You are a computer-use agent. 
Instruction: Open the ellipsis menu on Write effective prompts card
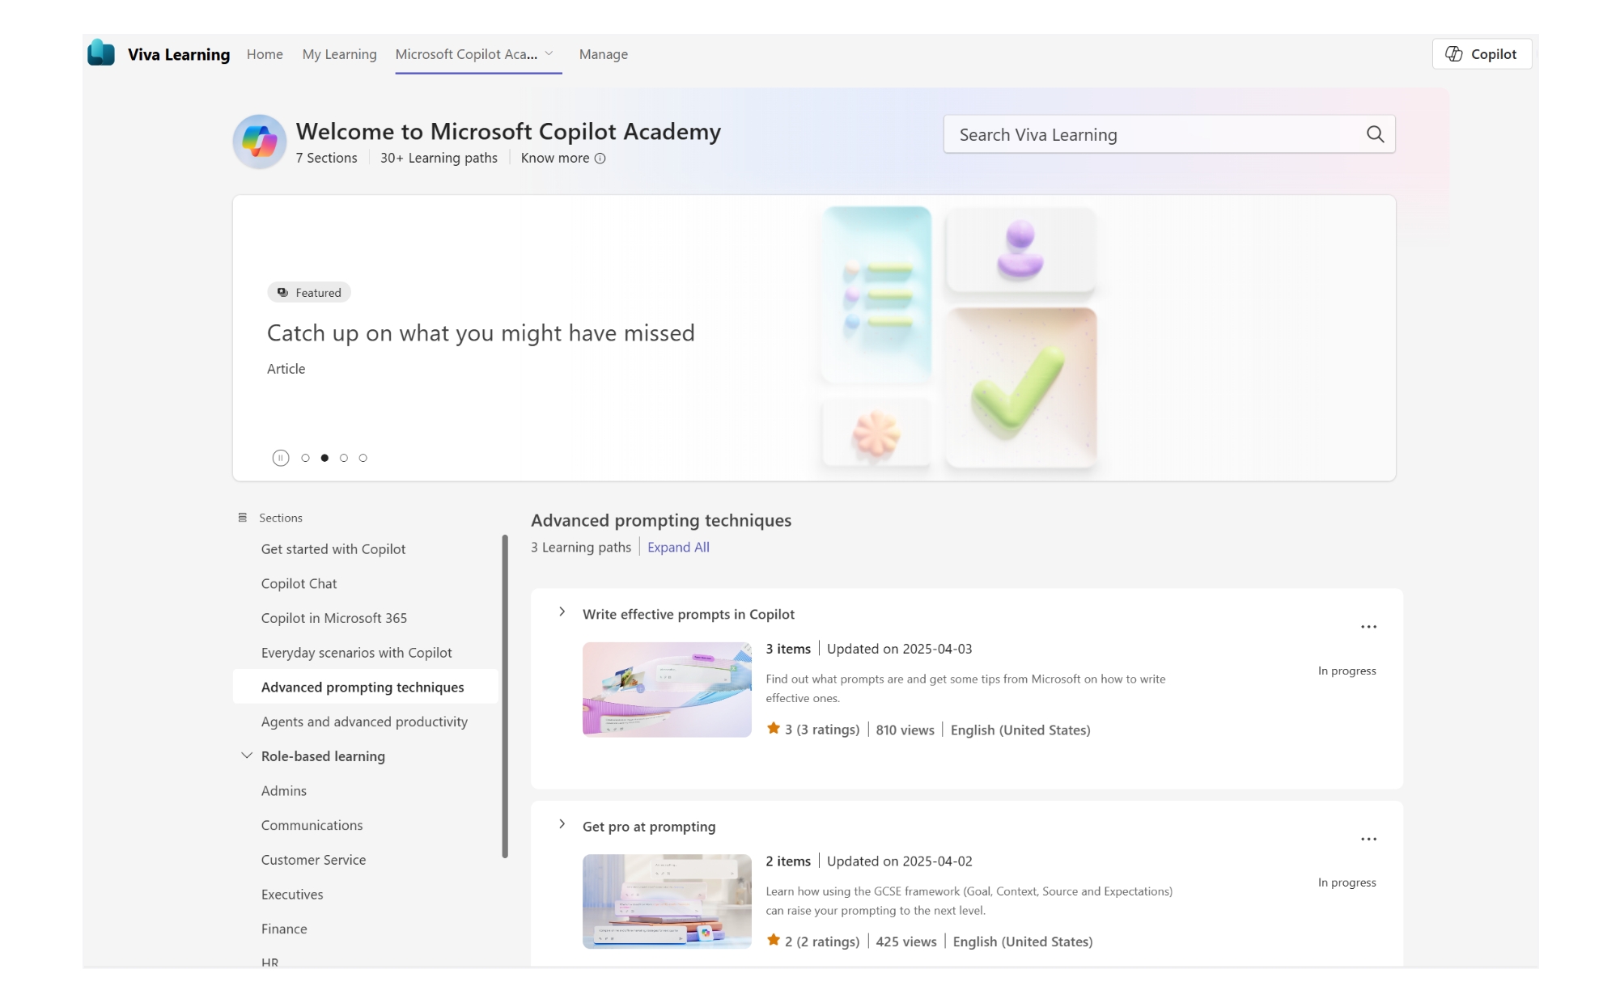point(1369,626)
